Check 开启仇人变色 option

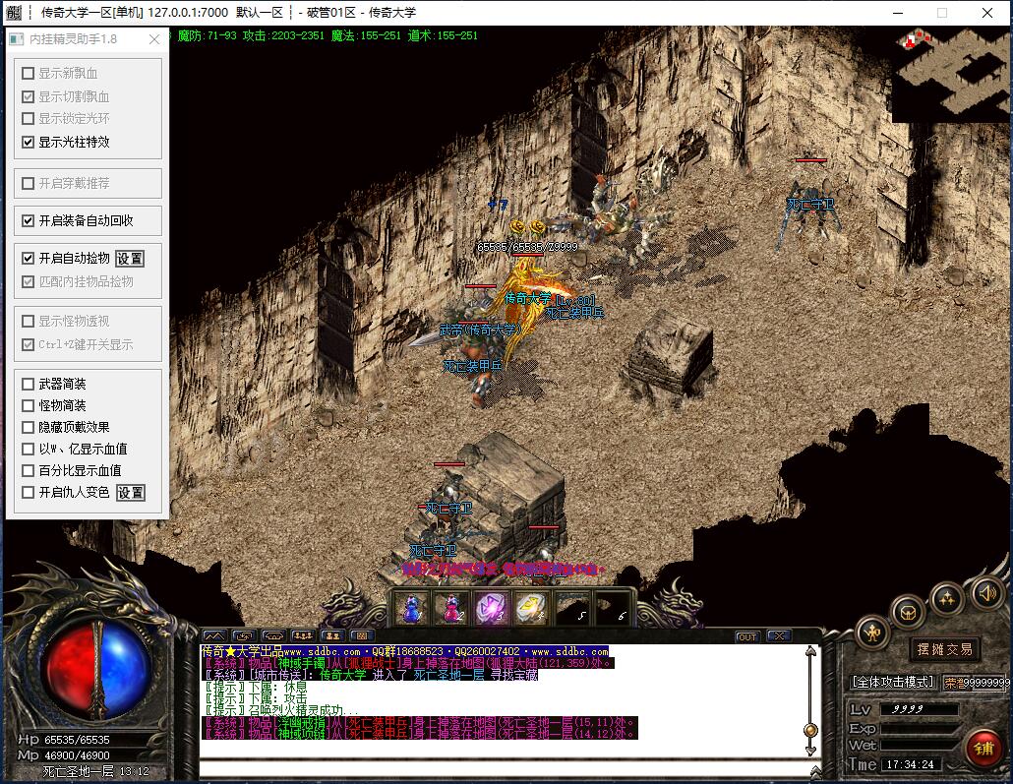tap(28, 493)
